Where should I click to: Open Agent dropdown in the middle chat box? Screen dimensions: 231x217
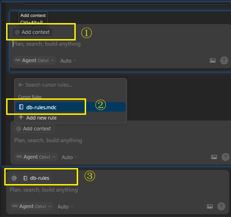tap(36, 157)
